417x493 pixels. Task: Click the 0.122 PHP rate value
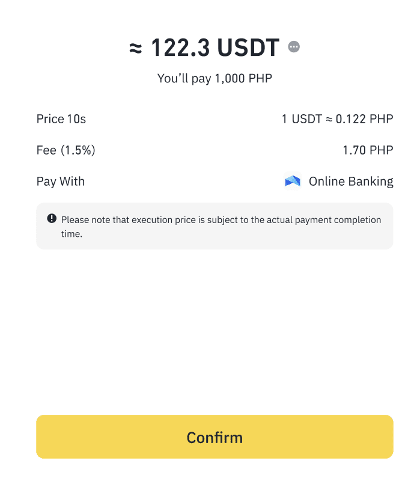[x=365, y=119]
